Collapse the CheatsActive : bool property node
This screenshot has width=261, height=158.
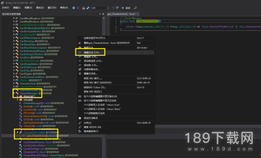coord(17,132)
